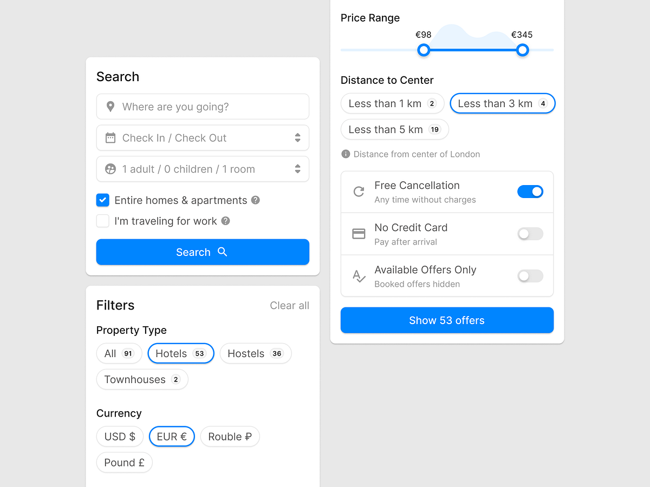Image resolution: width=650 pixels, height=487 pixels.
Task: Click the search magnifier icon on Search button
Action: (x=222, y=252)
